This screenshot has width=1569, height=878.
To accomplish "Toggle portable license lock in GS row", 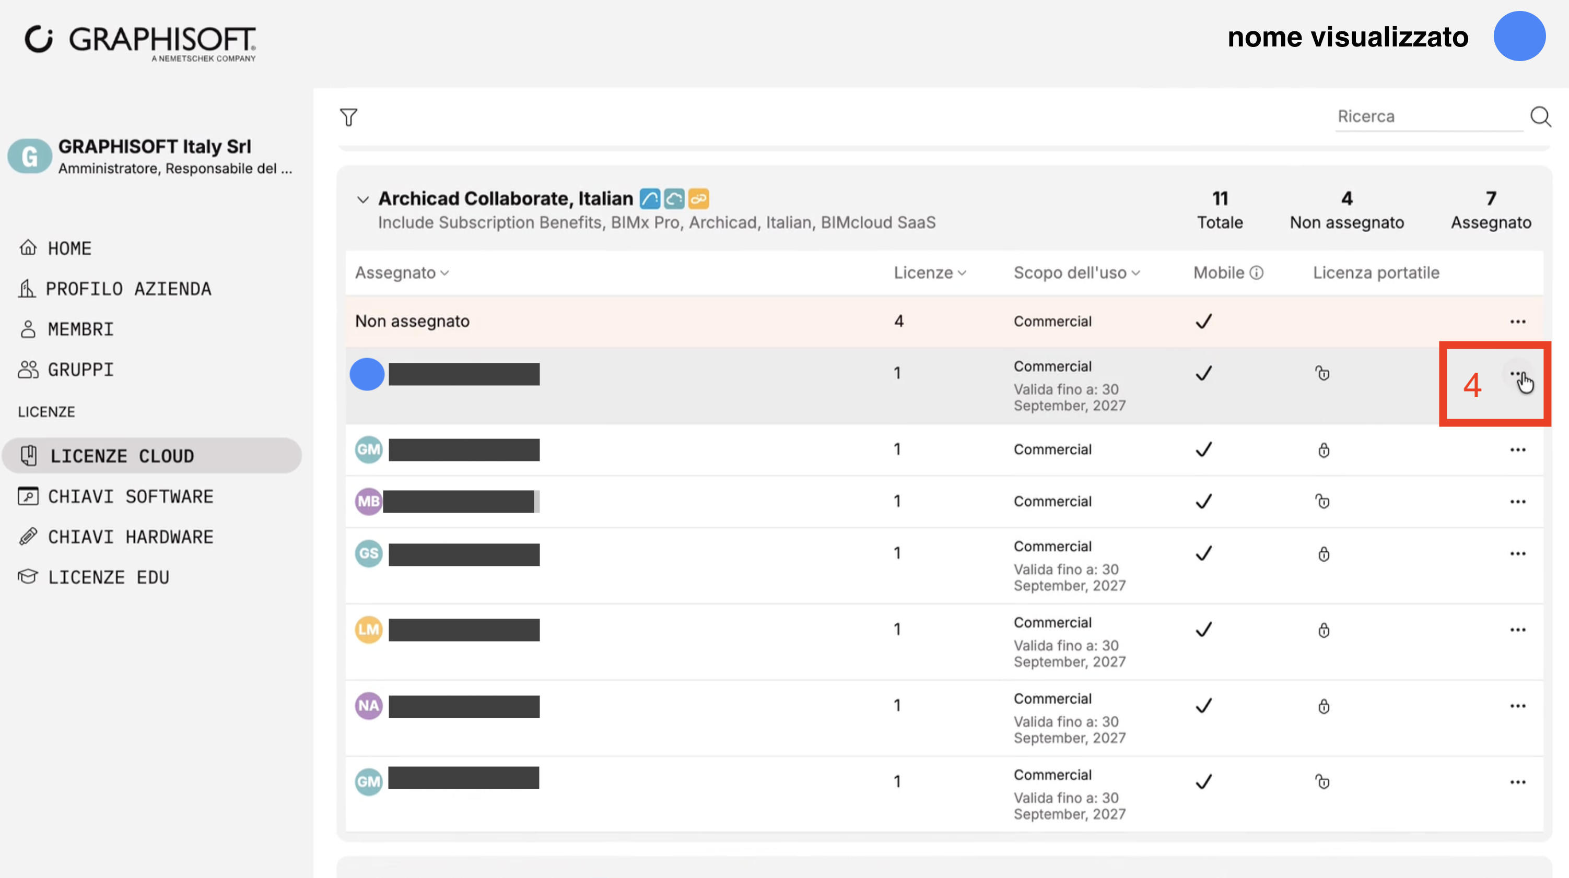I will point(1324,554).
